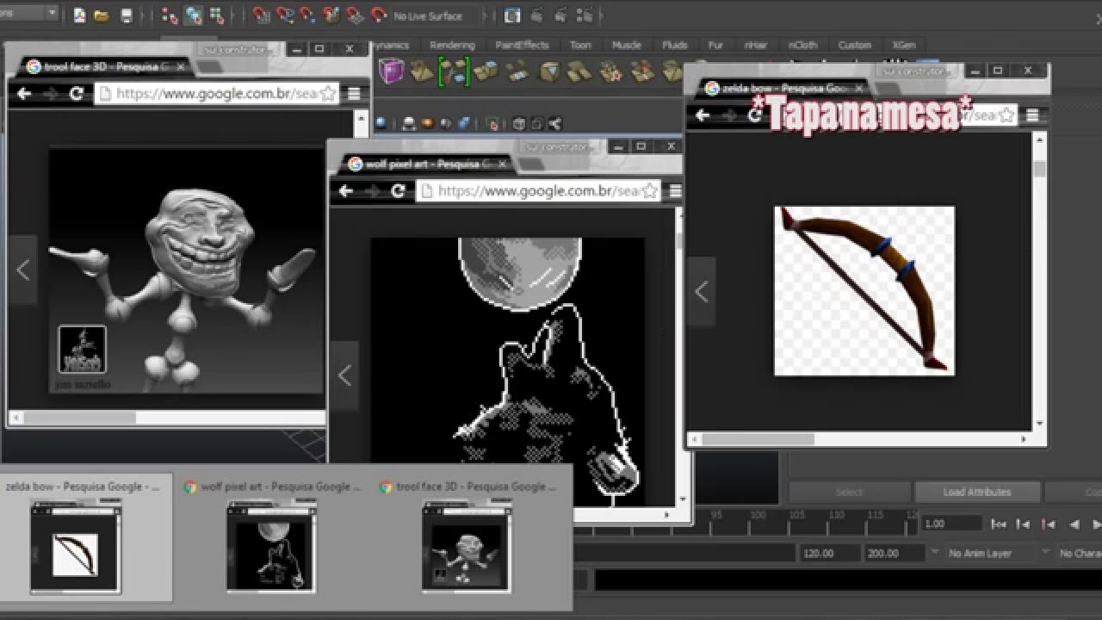Image resolution: width=1102 pixels, height=620 pixels.
Task: Edit playback end time field 120.00
Action: pyautogui.click(x=829, y=553)
